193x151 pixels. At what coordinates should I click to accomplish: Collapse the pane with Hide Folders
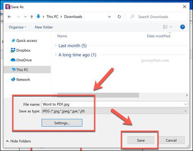pyautogui.click(x=18, y=141)
